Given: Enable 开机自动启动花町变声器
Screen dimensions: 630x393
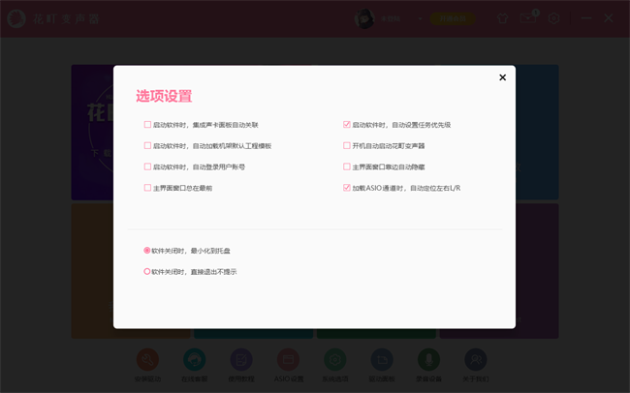Looking at the screenshot, I should pos(347,146).
